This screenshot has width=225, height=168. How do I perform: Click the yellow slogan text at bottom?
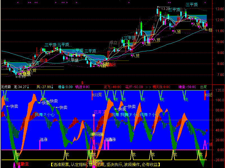tap(105, 165)
